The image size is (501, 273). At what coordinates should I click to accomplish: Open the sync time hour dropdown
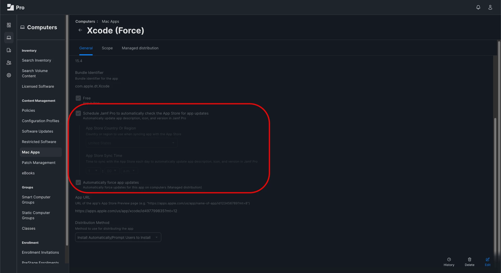coord(93,171)
